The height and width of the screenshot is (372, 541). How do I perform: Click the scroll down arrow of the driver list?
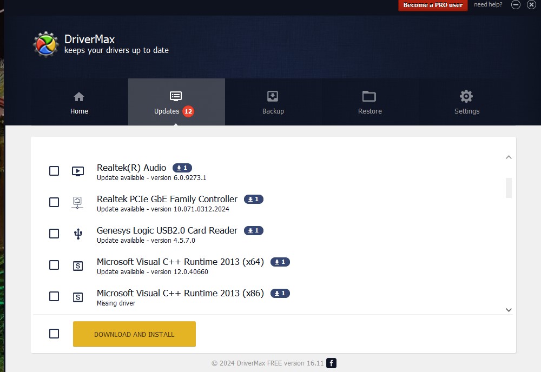click(509, 310)
